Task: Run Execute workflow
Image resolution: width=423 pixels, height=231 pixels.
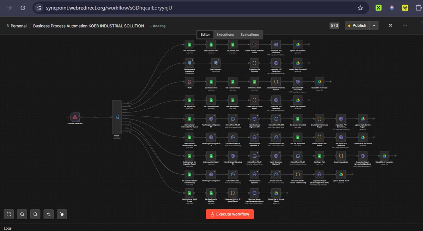Action: 230,214
